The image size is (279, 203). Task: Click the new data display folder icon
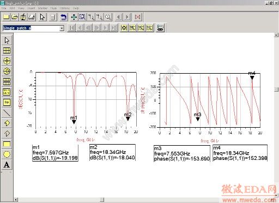(6, 17)
